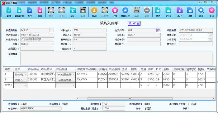
Task: Open the 产品类别 dropdown for 海信电视机
Action: pos(74,74)
